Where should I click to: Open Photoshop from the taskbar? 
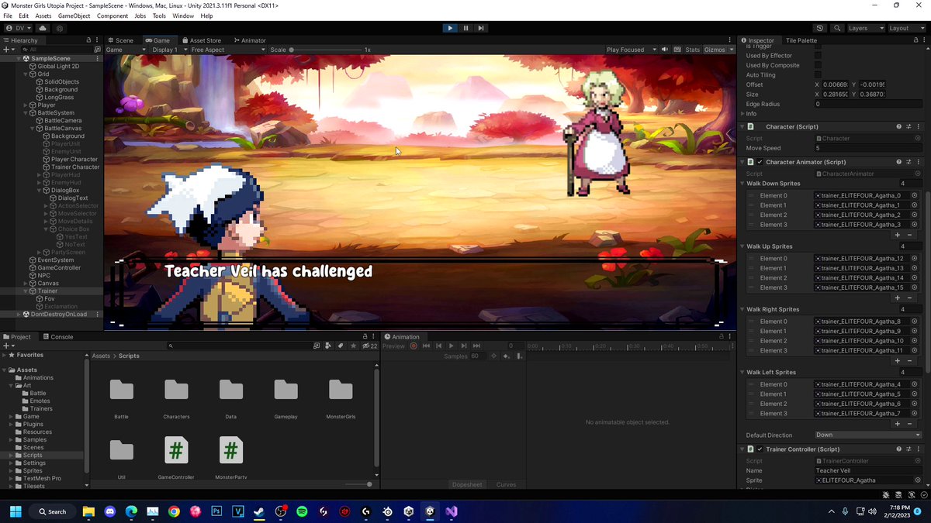click(x=216, y=511)
